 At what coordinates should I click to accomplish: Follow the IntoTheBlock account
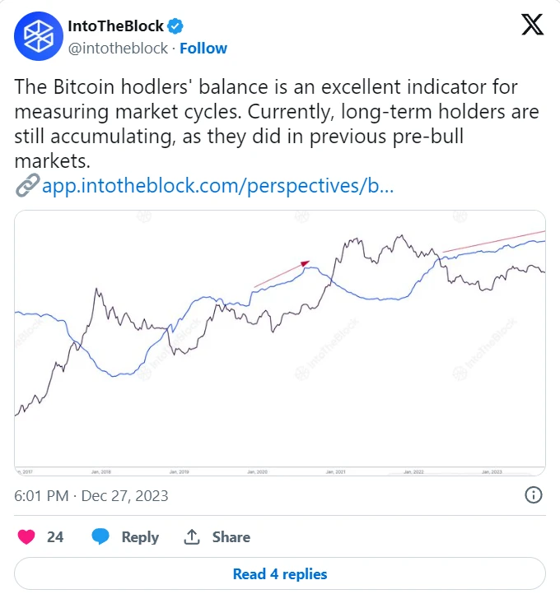[203, 49]
